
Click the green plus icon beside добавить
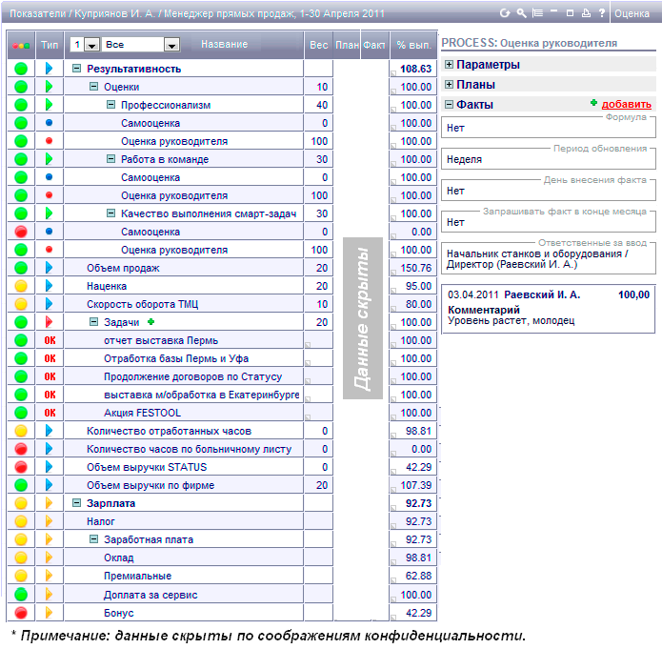pyautogui.click(x=594, y=103)
